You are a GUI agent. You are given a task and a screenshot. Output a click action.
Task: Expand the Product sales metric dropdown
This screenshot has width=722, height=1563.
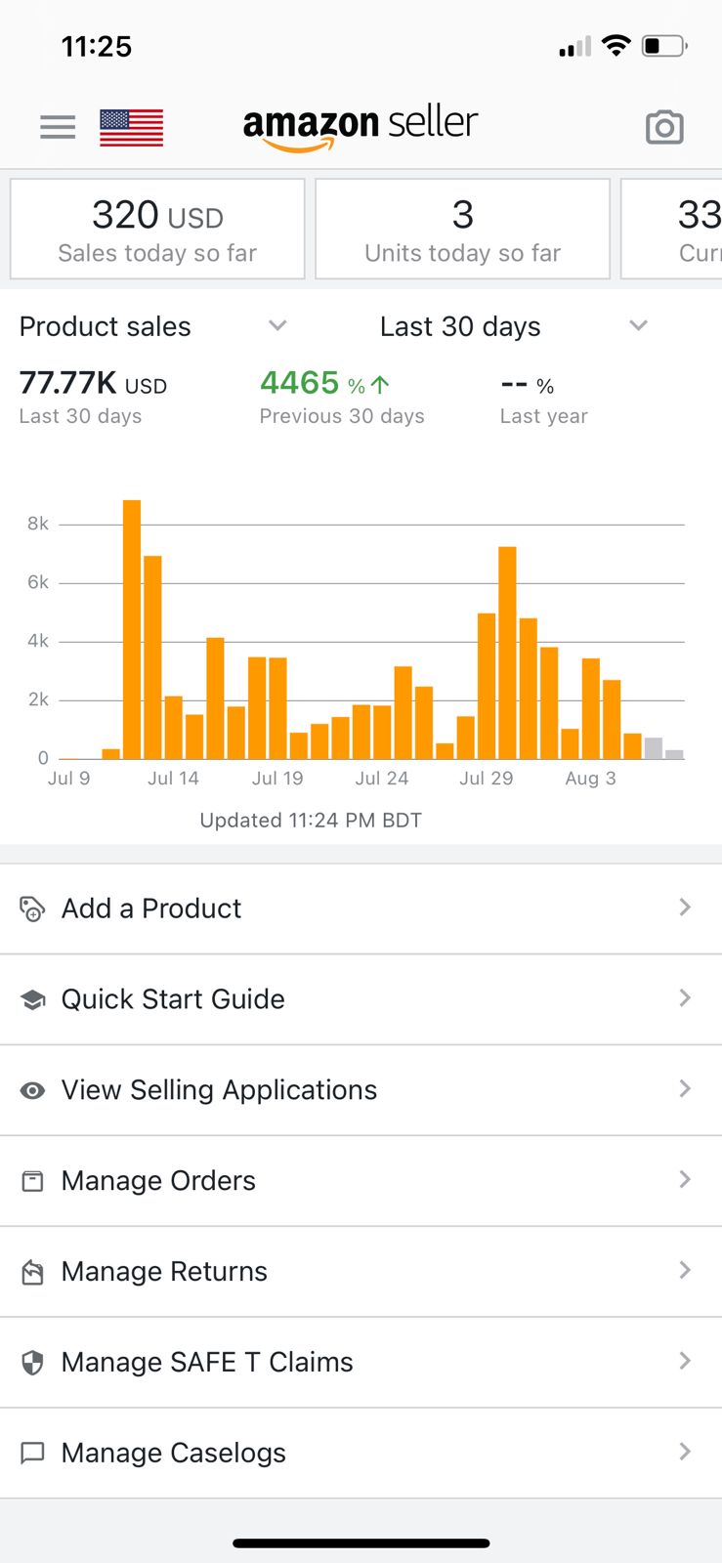click(x=277, y=326)
